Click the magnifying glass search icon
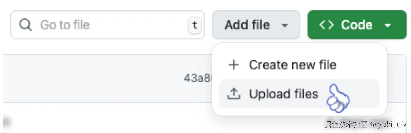The image size is (411, 133). pos(26,25)
